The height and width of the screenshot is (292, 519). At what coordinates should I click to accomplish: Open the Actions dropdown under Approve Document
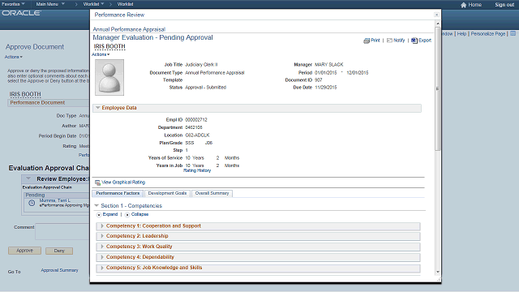coord(14,57)
